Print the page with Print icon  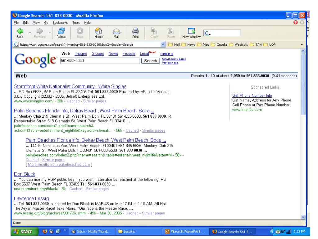[x=135, y=33]
